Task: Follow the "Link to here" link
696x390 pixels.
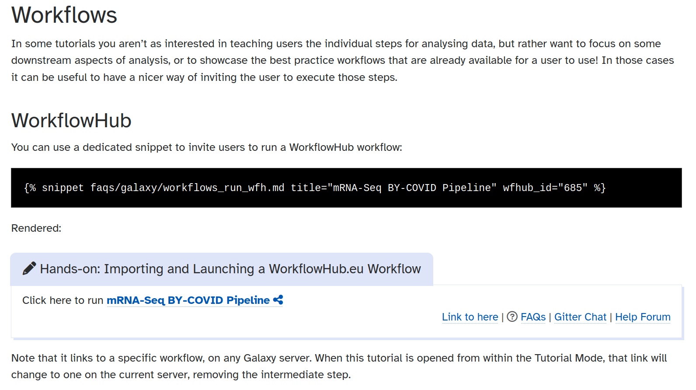Action: (x=470, y=317)
